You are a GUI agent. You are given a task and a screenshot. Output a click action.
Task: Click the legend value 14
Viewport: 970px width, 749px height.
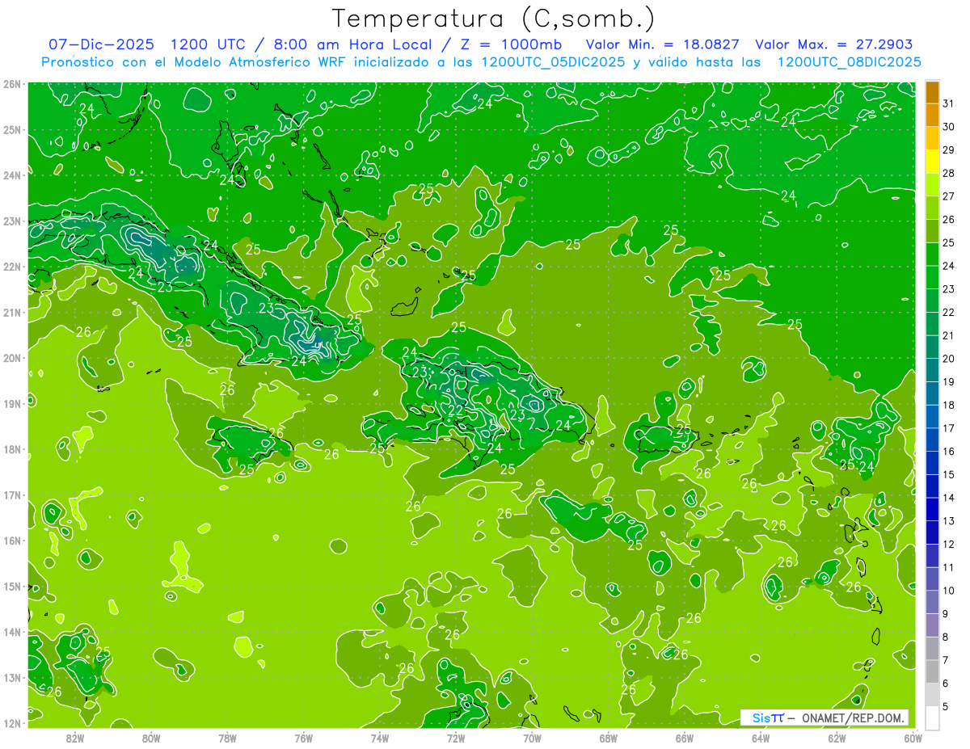(x=949, y=498)
